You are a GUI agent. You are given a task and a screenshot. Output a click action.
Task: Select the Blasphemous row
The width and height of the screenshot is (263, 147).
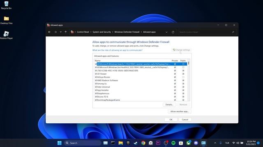141,94
